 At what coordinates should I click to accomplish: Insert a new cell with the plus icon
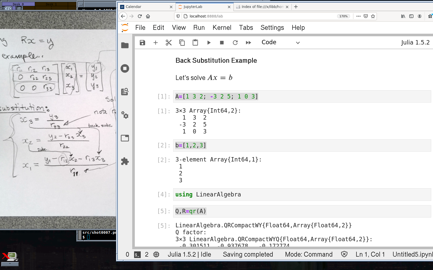click(155, 43)
